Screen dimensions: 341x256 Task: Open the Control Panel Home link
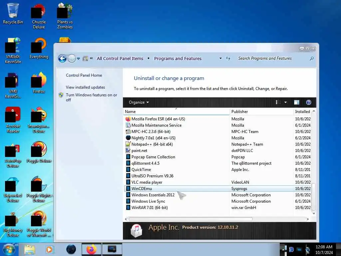pos(84,75)
